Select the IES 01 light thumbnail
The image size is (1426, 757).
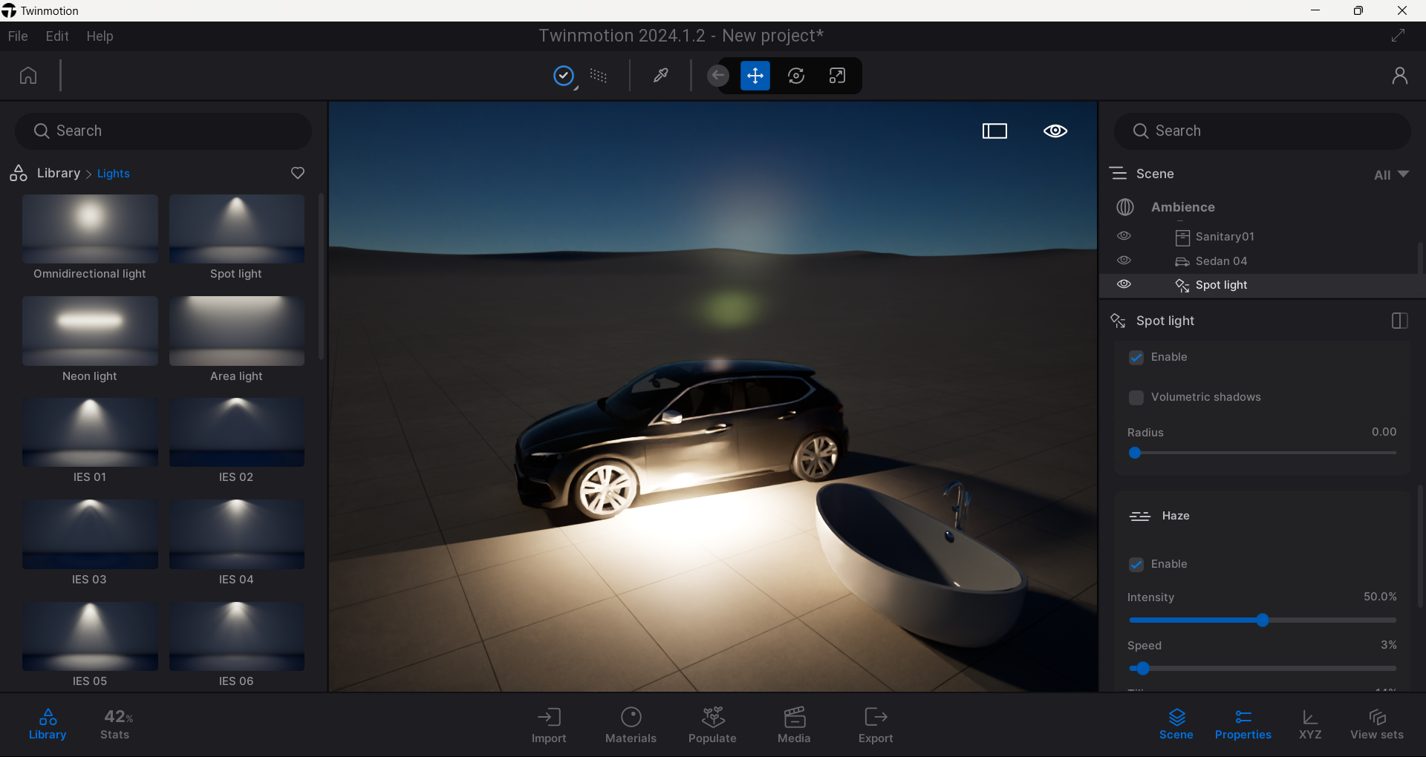click(x=90, y=433)
